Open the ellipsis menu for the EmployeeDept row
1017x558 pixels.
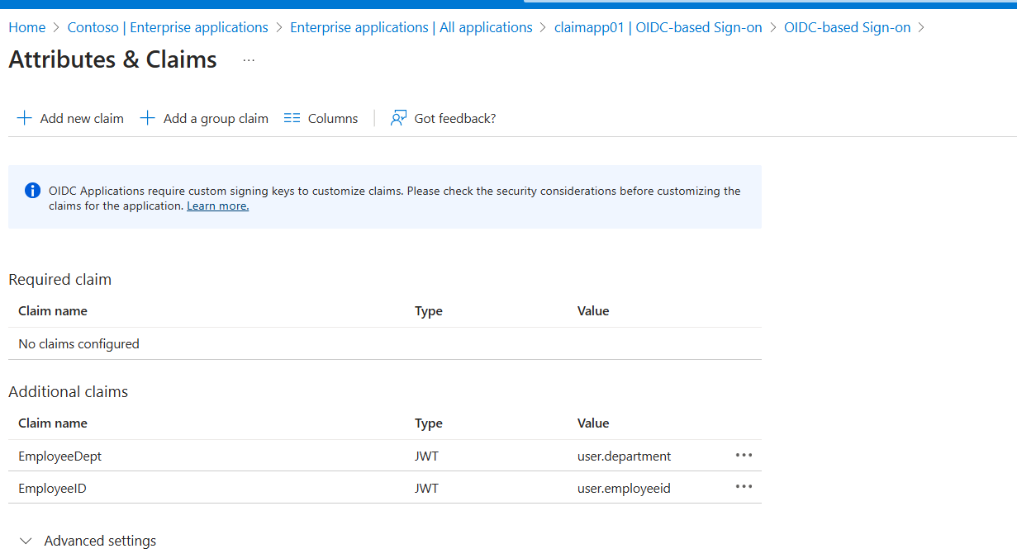click(x=744, y=455)
